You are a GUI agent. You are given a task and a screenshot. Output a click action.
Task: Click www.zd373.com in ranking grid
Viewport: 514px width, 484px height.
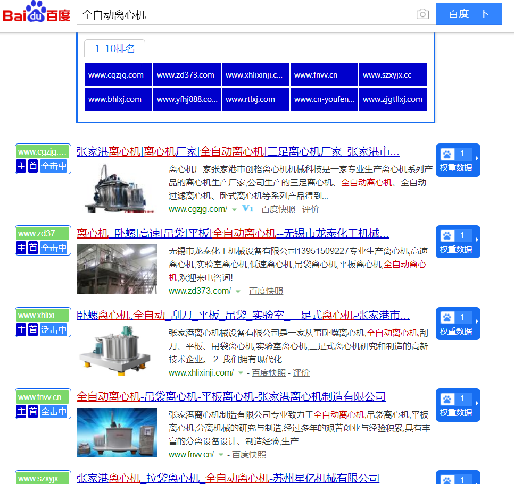(187, 74)
